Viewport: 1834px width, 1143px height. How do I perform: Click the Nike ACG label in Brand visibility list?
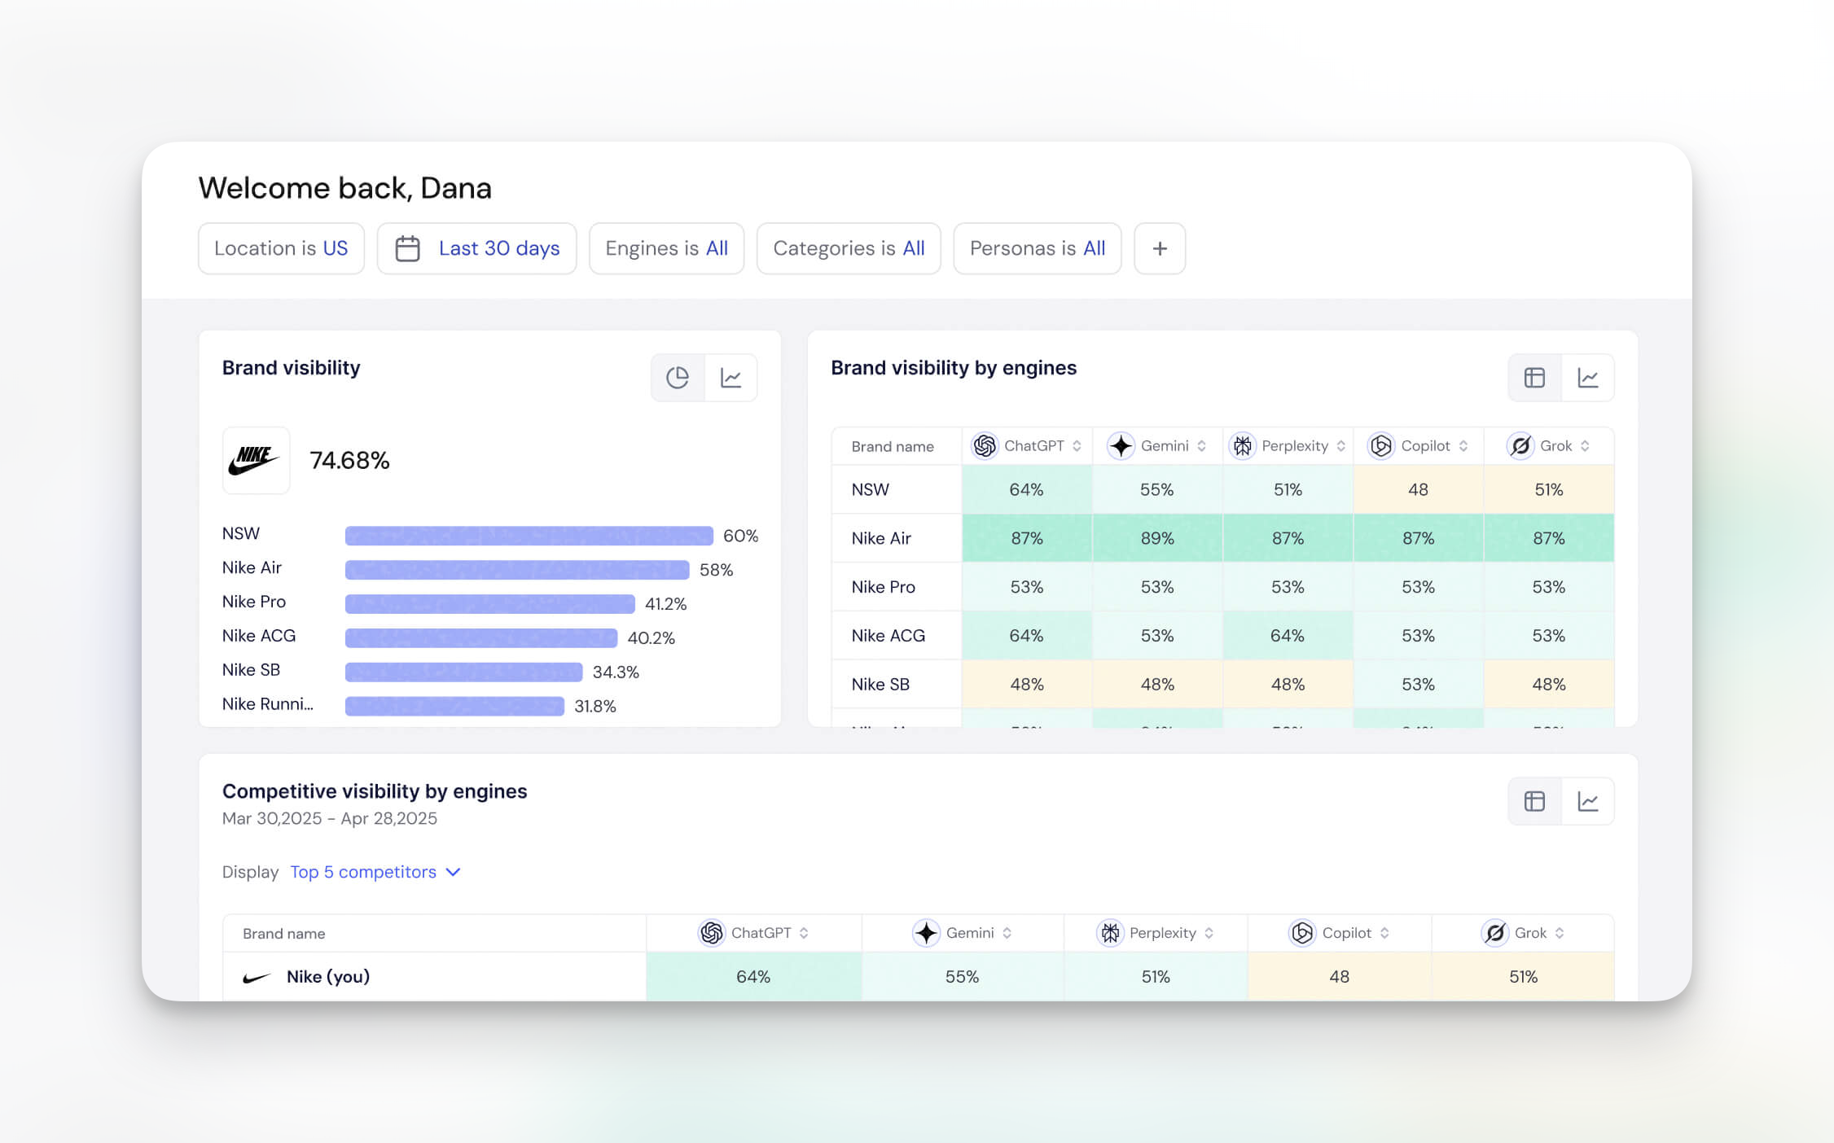[259, 636]
